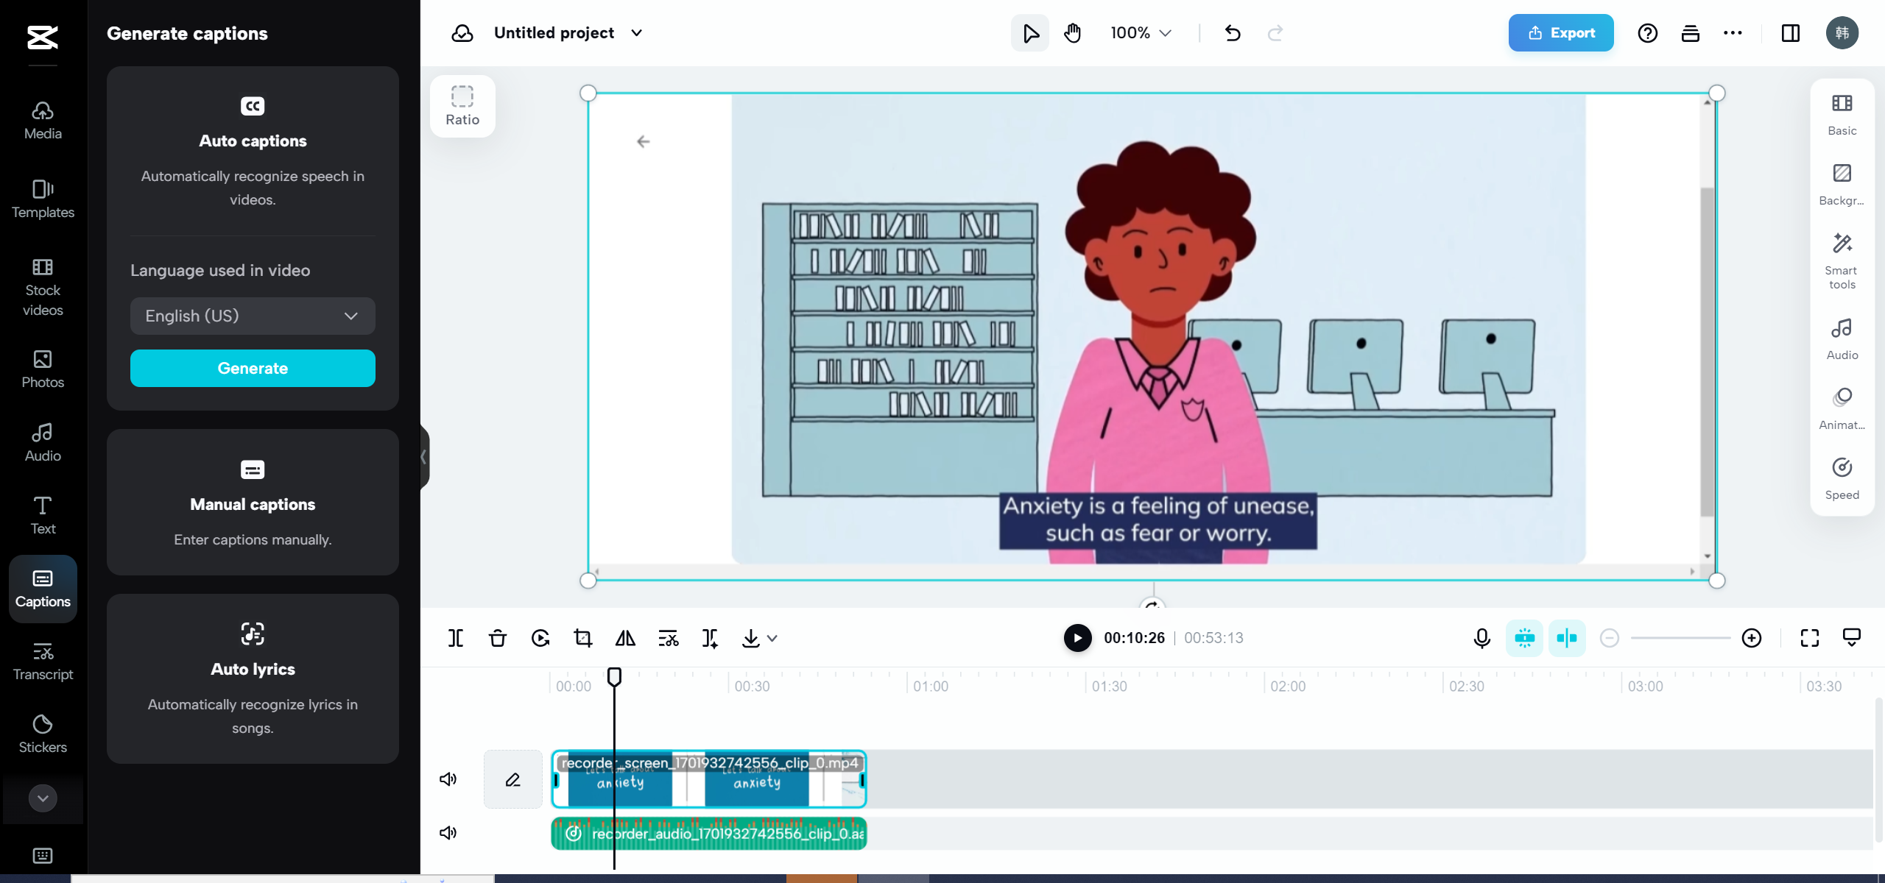Click the split clip tool icon
The width and height of the screenshot is (1885, 883).
point(456,638)
